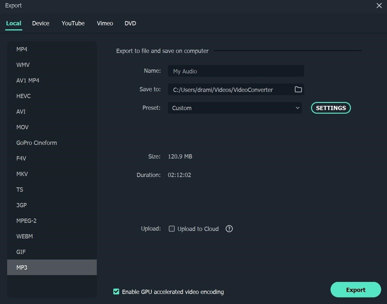
Task: Select the MP4 output format
Action: point(22,49)
